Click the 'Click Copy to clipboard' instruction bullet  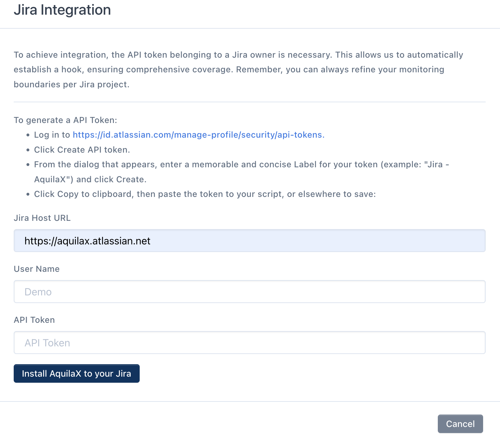point(205,194)
